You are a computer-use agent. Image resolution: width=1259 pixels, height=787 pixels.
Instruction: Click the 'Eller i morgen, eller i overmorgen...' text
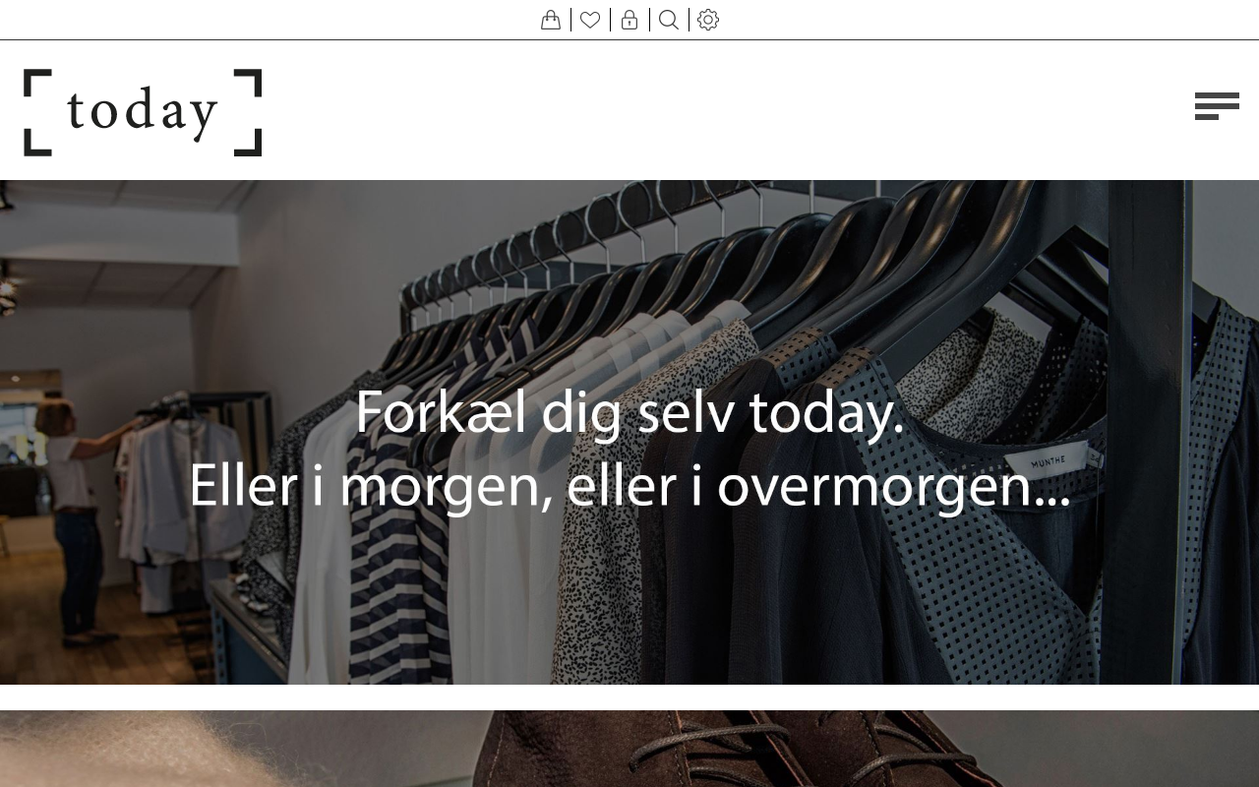[x=629, y=486]
